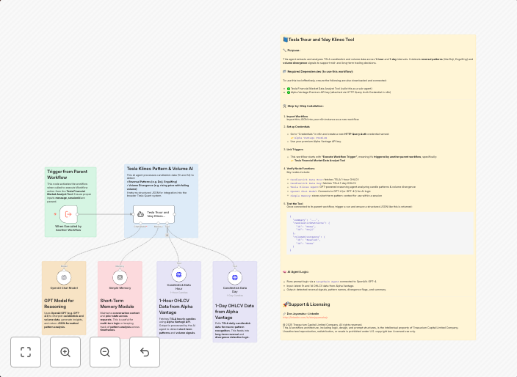Image resolution: width=517 pixels, height=377 pixels.
Task: Open the Simple Memory node
Action: tap(120, 277)
